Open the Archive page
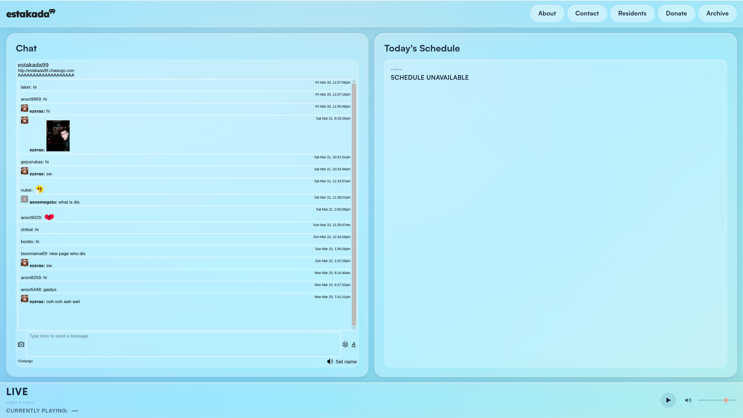 click(x=717, y=14)
